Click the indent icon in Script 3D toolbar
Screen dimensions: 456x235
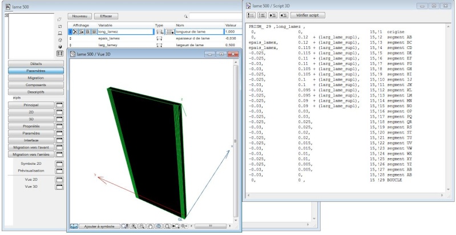[273, 15]
